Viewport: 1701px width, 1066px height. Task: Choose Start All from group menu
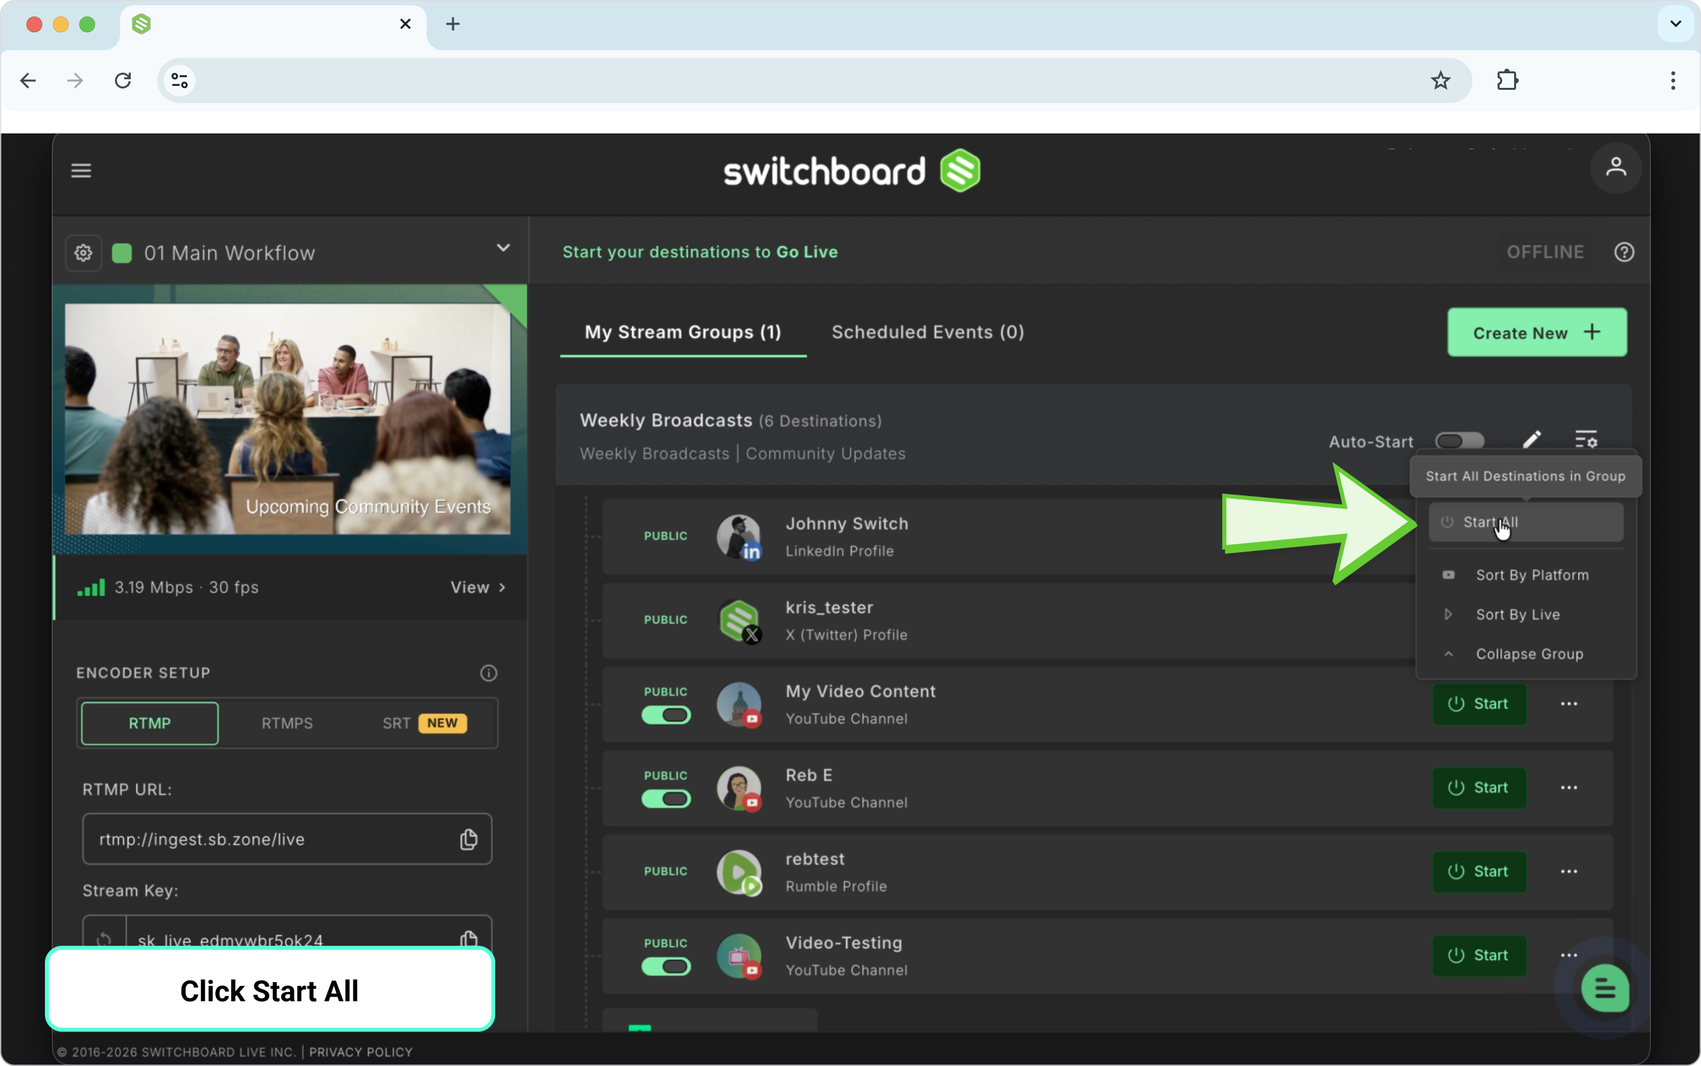click(x=1525, y=522)
